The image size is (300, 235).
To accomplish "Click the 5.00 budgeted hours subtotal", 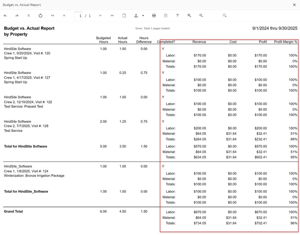I will (x=103, y=146).
